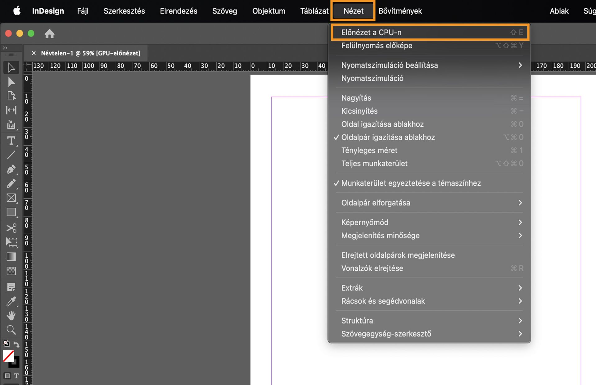596x385 pixels.
Task: Select the Zoom tool
Action: click(x=11, y=330)
